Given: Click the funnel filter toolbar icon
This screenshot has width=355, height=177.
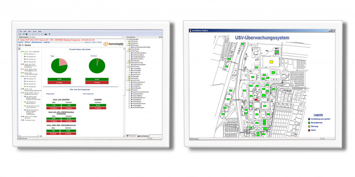Looking at the screenshot, I should [49, 34].
